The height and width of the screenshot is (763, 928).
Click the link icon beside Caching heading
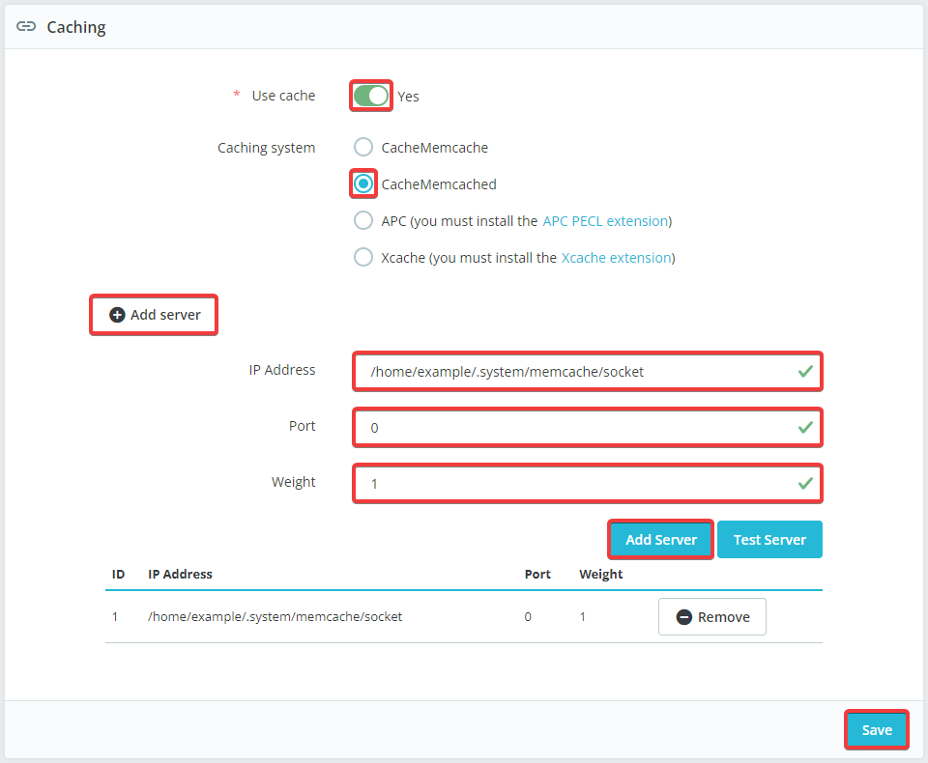pyautogui.click(x=26, y=27)
